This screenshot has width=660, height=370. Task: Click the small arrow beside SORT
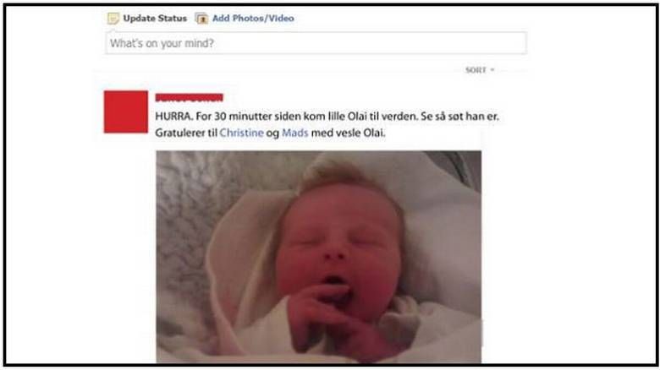click(x=492, y=70)
